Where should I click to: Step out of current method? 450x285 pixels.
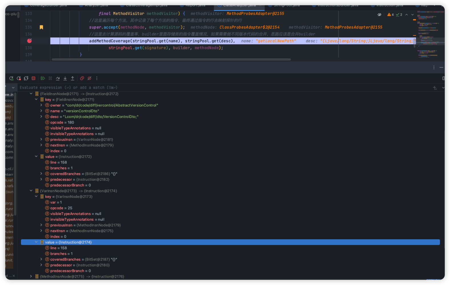click(x=73, y=78)
